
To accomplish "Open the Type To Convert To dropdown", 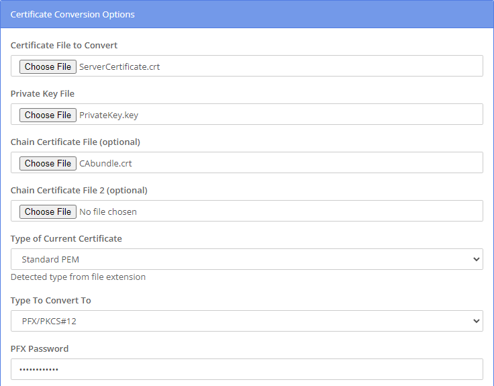I will pyautogui.click(x=247, y=321).
